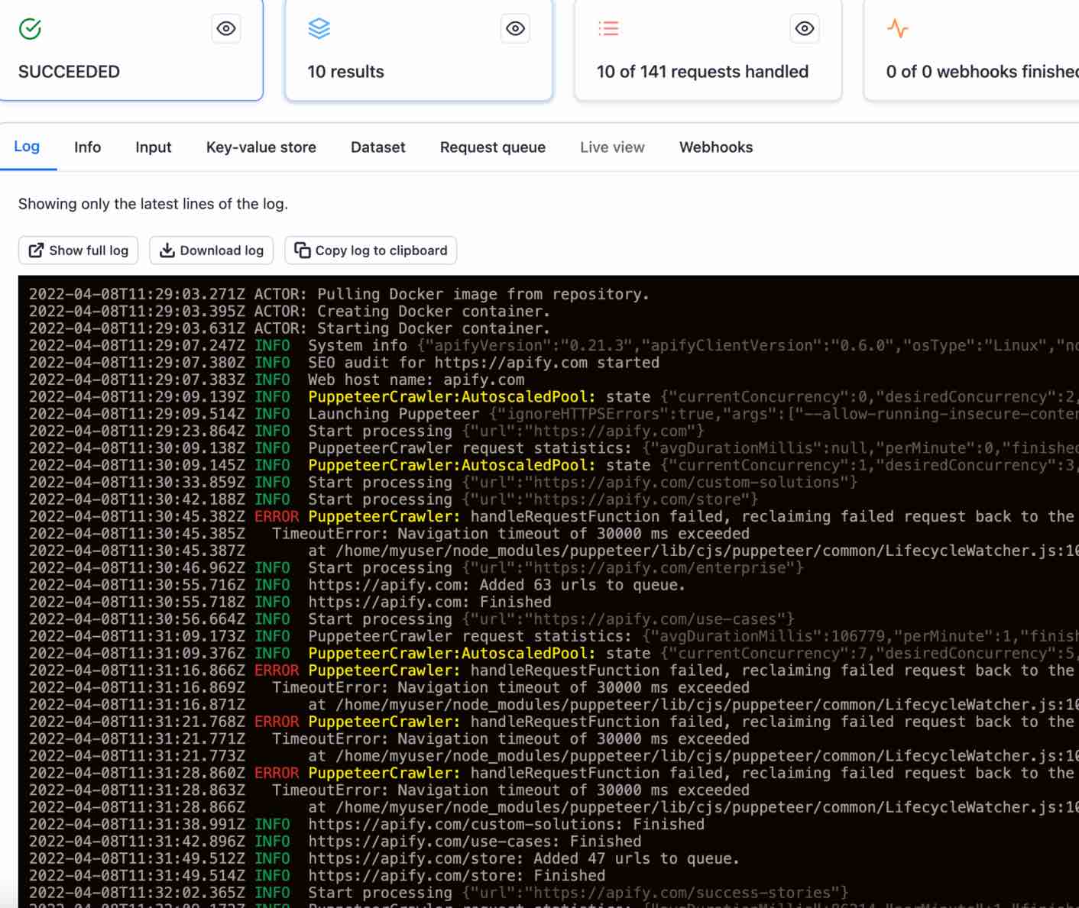Click the download arrow icon
Screen dimensions: 1079x908
point(167,250)
